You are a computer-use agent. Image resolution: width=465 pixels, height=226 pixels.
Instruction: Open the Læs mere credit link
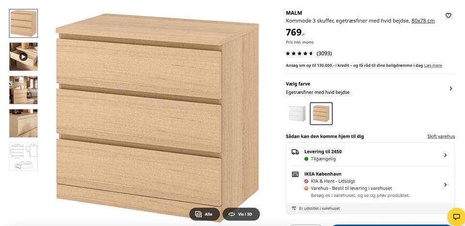click(433, 65)
